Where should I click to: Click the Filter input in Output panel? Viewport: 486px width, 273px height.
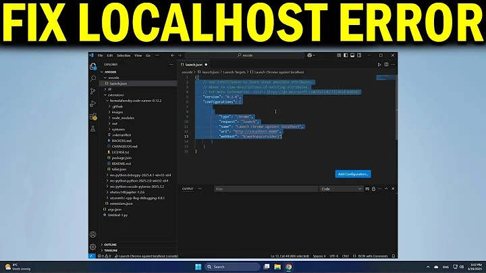[x=266, y=189]
